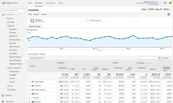Open Queries under Search Console

click(x=12, y=82)
